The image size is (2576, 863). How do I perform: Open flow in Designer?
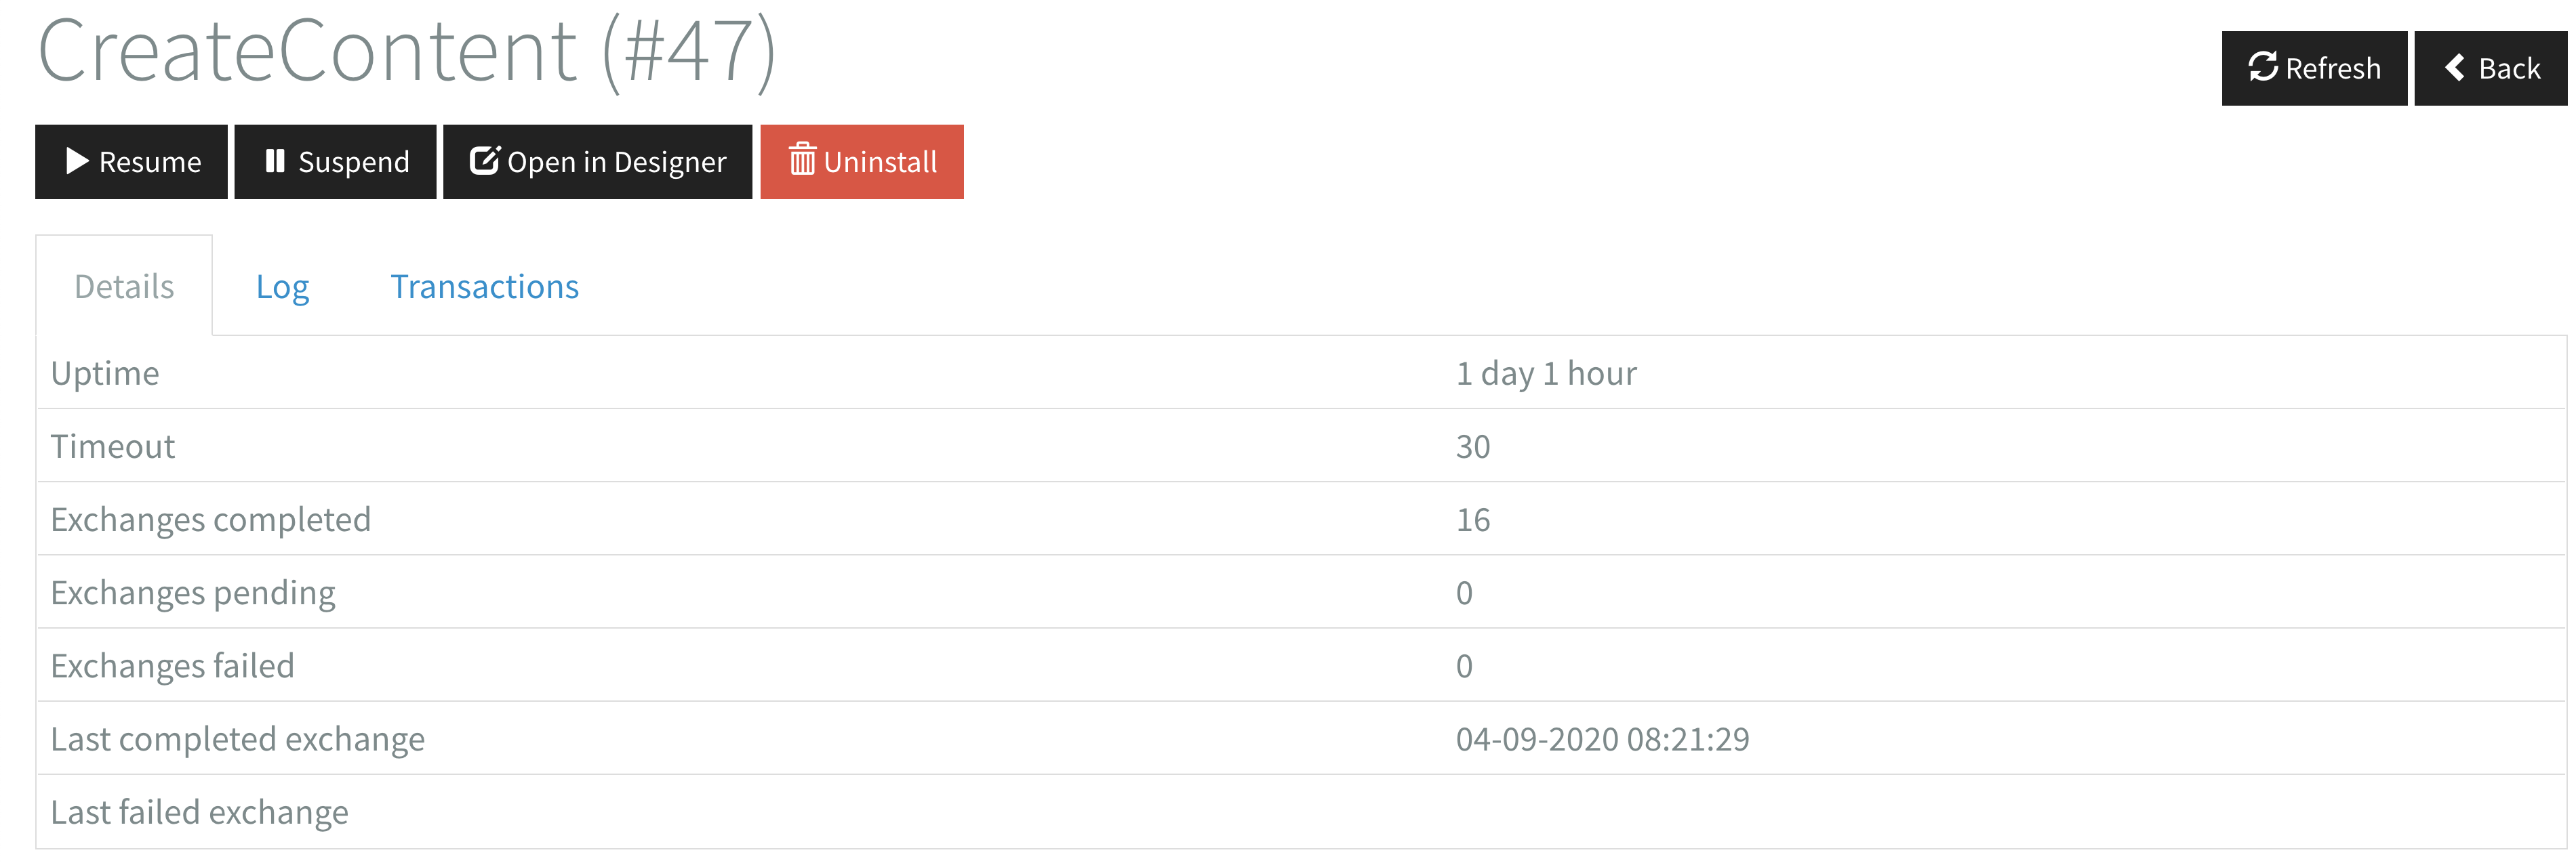[597, 162]
